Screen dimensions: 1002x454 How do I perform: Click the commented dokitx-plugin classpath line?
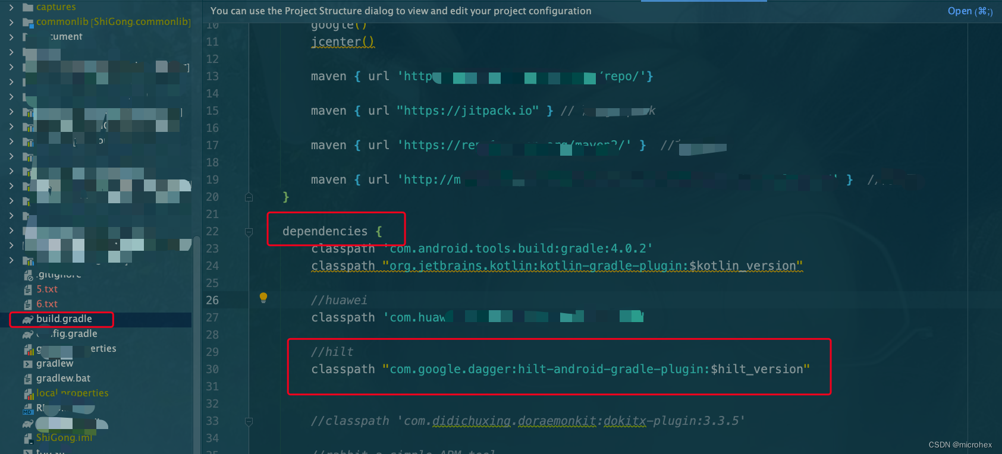pos(528,421)
